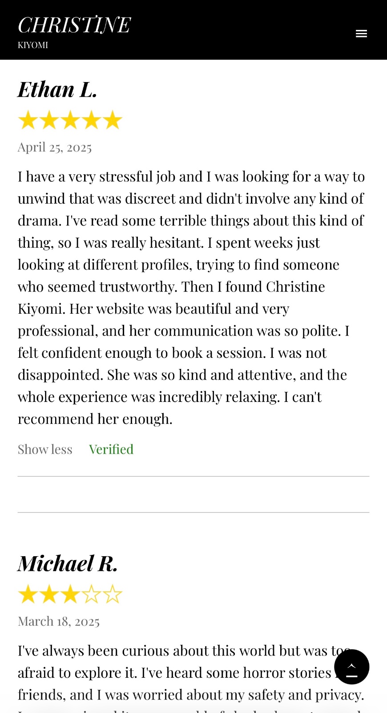Collapse Ethan's review with Show less
This screenshot has width=387, height=713.
tap(45, 449)
